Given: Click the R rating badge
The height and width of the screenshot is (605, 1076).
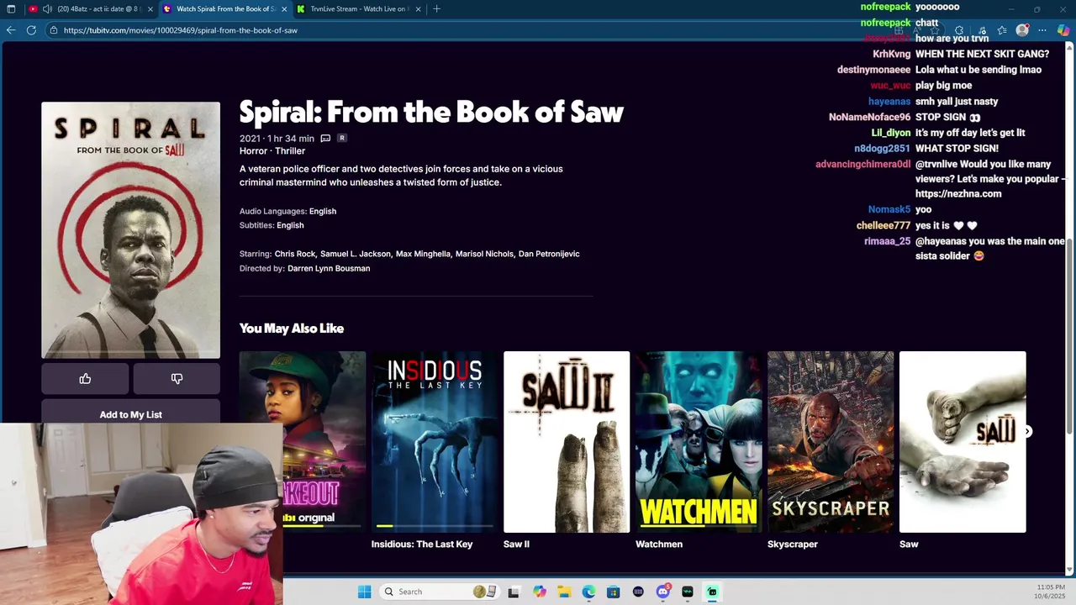Looking at the screenshot, I should pos(341,138).
